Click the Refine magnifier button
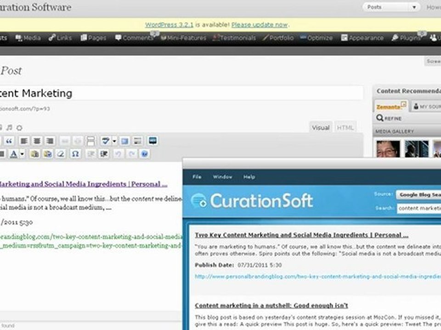 (x=389, y=118)
